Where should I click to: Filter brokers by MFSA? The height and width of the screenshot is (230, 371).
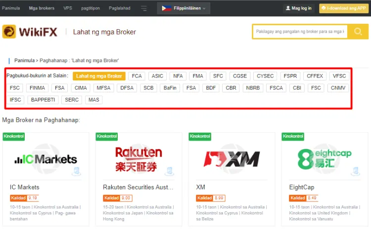pyautogui.click(x=103, y=88)
